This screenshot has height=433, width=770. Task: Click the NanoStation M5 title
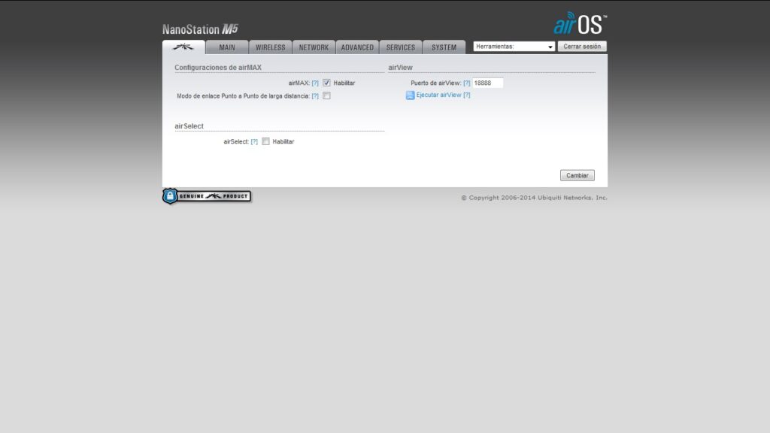[x=200, y=29]
